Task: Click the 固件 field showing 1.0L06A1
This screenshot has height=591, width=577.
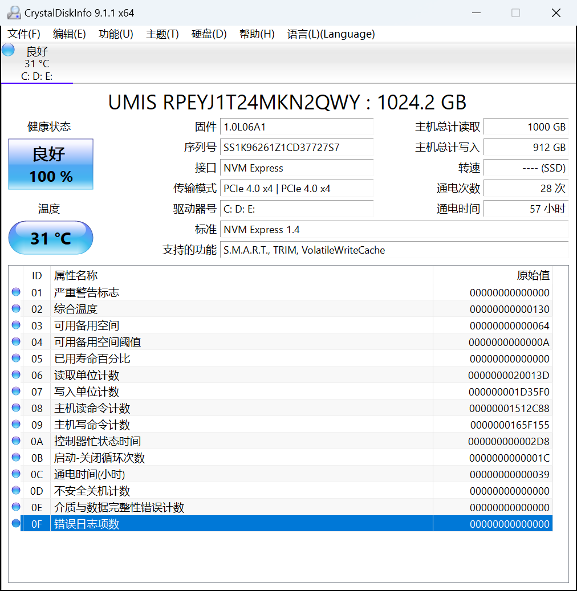Action: (x=297, y=127)
